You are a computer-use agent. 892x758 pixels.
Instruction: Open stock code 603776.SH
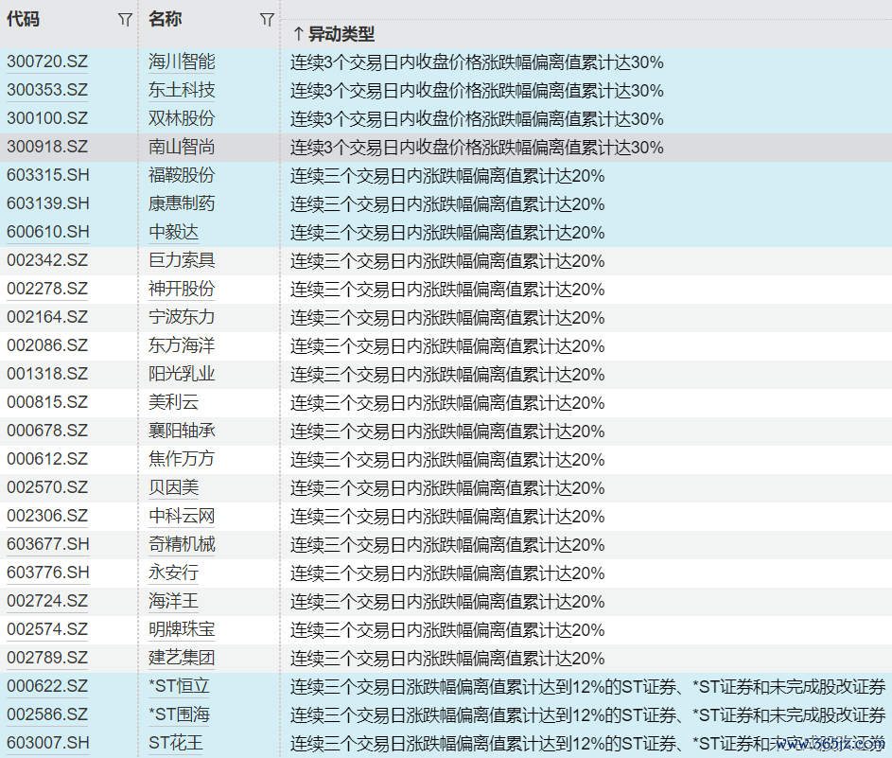[x=48, y=573]
